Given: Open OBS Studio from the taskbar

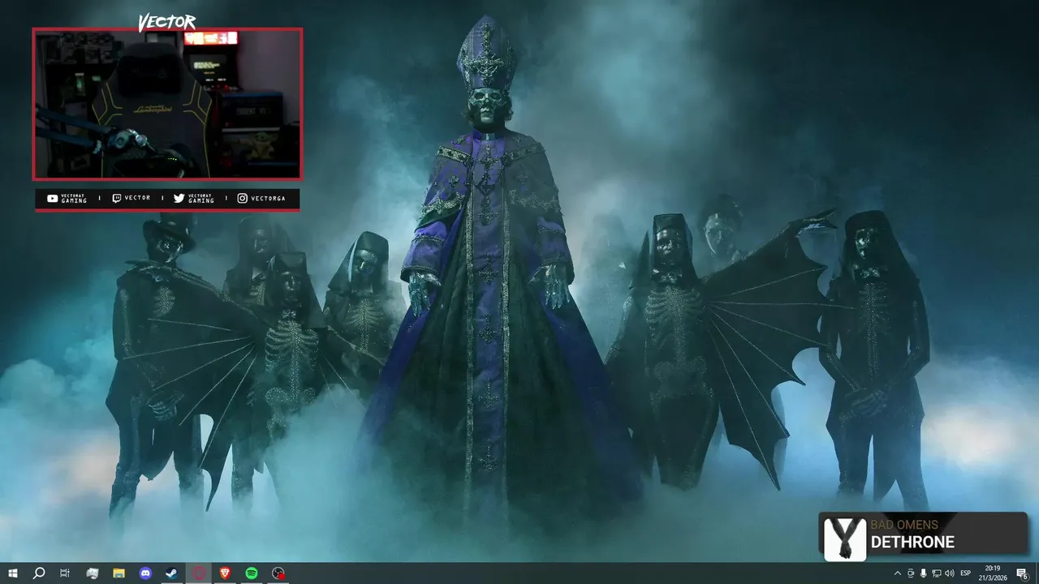Looking at the screenshot, I should [x=278, y=573].
